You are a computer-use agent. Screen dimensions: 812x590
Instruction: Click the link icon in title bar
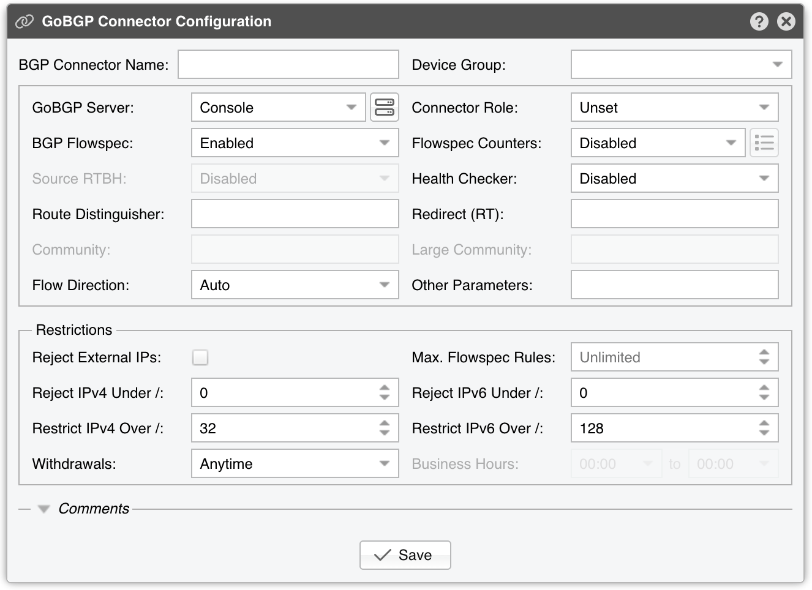coord(24,21)
